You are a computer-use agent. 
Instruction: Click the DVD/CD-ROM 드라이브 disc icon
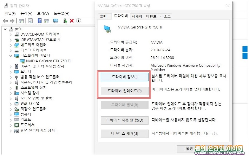17,34
